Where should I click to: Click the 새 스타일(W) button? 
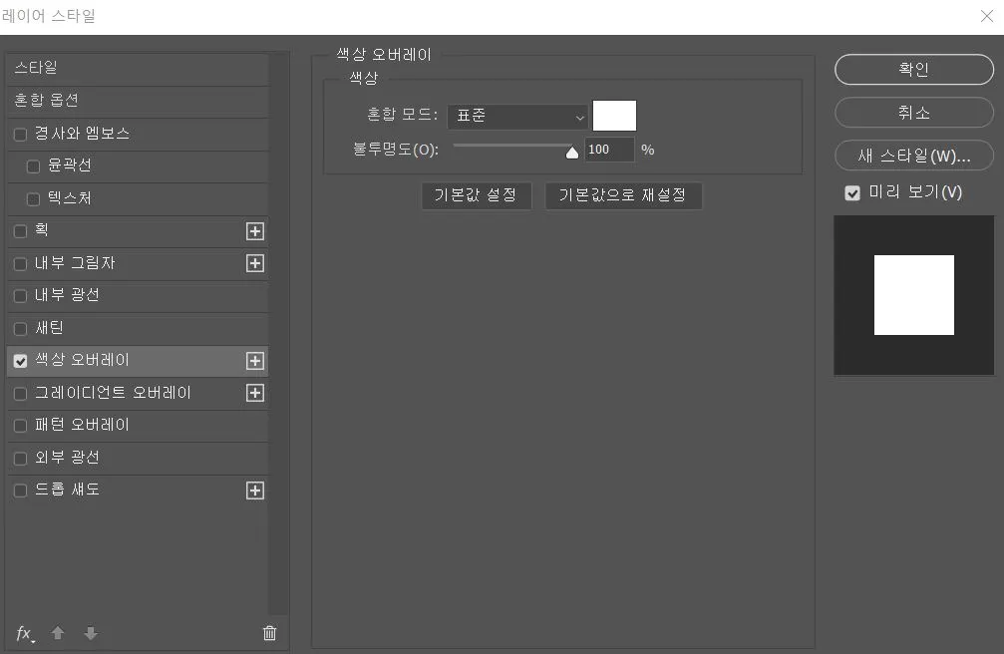(x=913, y=156)
